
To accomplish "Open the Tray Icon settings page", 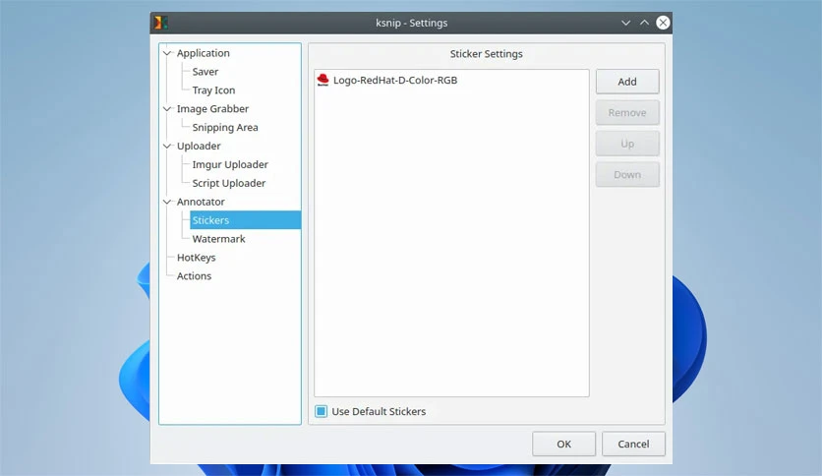I will click(x=213, y=90).
